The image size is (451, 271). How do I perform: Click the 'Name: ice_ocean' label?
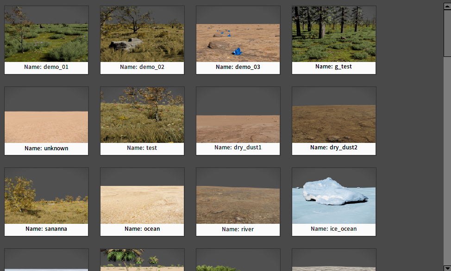[334, 229]
